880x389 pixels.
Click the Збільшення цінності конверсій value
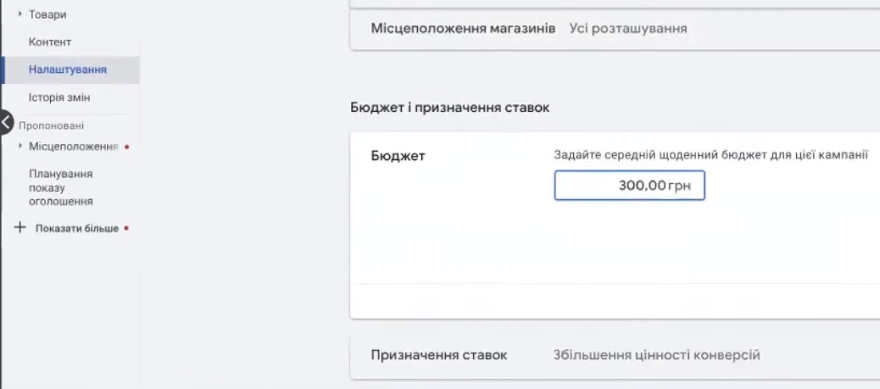pyautogui.click(x=656, y=355)
